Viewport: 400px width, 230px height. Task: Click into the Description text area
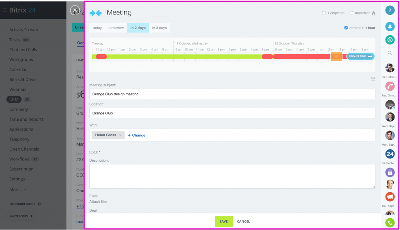[x=232, y=176]
